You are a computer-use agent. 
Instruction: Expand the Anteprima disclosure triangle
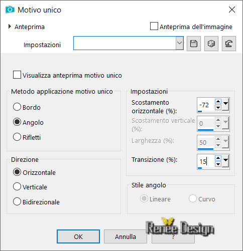point(10,27)
